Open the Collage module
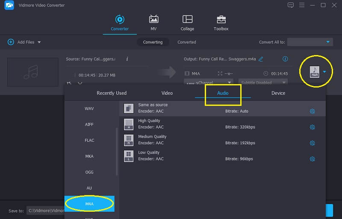The height and width of the screenshot is (219, 342). (187, 23)
